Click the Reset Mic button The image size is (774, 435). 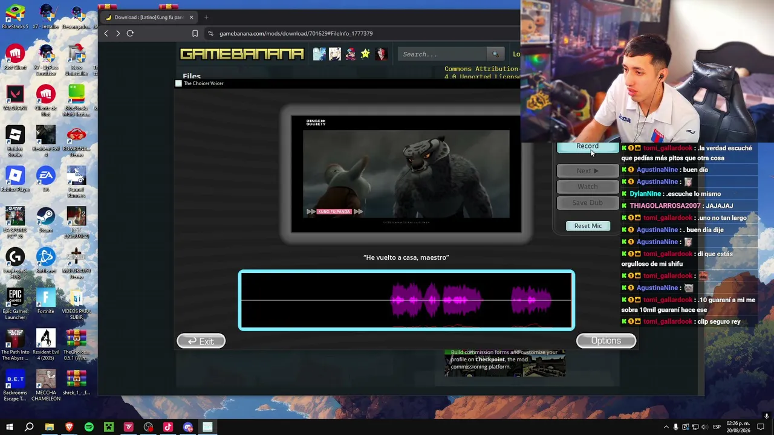click(588, 226)
